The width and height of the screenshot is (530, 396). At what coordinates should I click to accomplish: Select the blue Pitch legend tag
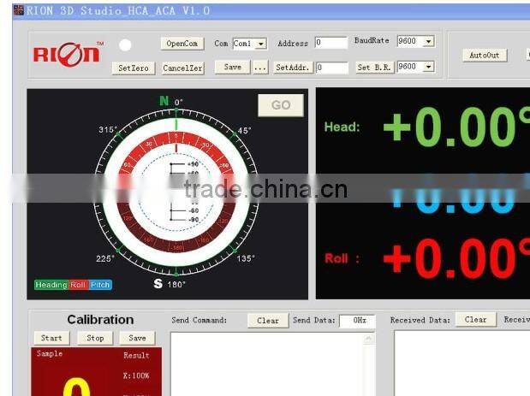(x=100, y=285)
